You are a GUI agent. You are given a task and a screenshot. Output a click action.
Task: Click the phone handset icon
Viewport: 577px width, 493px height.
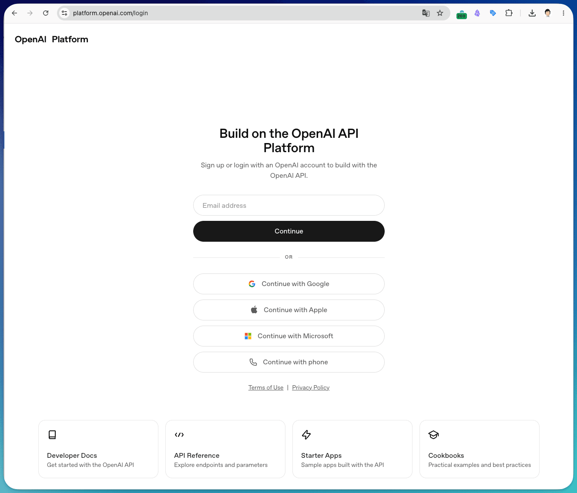click(x=253, y=362)
